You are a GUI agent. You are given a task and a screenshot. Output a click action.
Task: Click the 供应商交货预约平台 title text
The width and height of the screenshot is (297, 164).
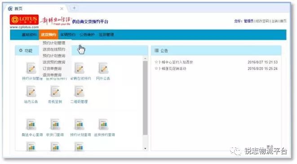(x=90, y=22)
